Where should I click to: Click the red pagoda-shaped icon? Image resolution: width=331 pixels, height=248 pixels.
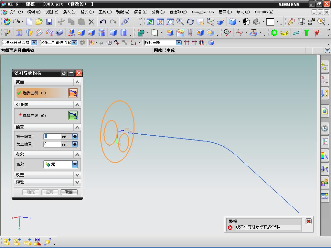(x=317, y=33)
